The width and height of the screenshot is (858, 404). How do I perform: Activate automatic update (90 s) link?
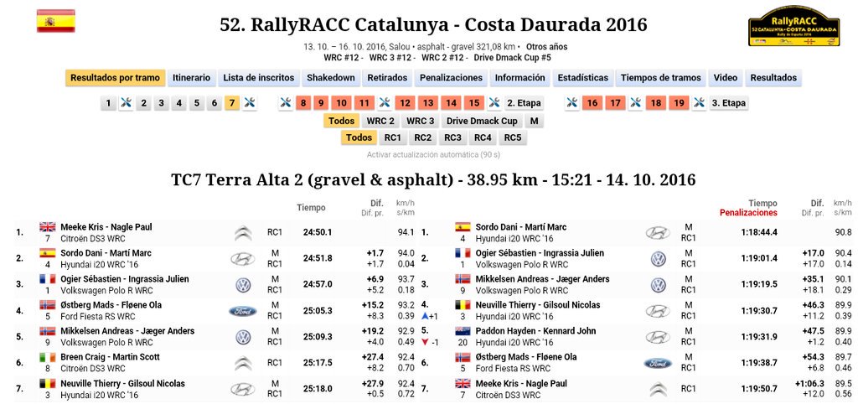point(433,155)
